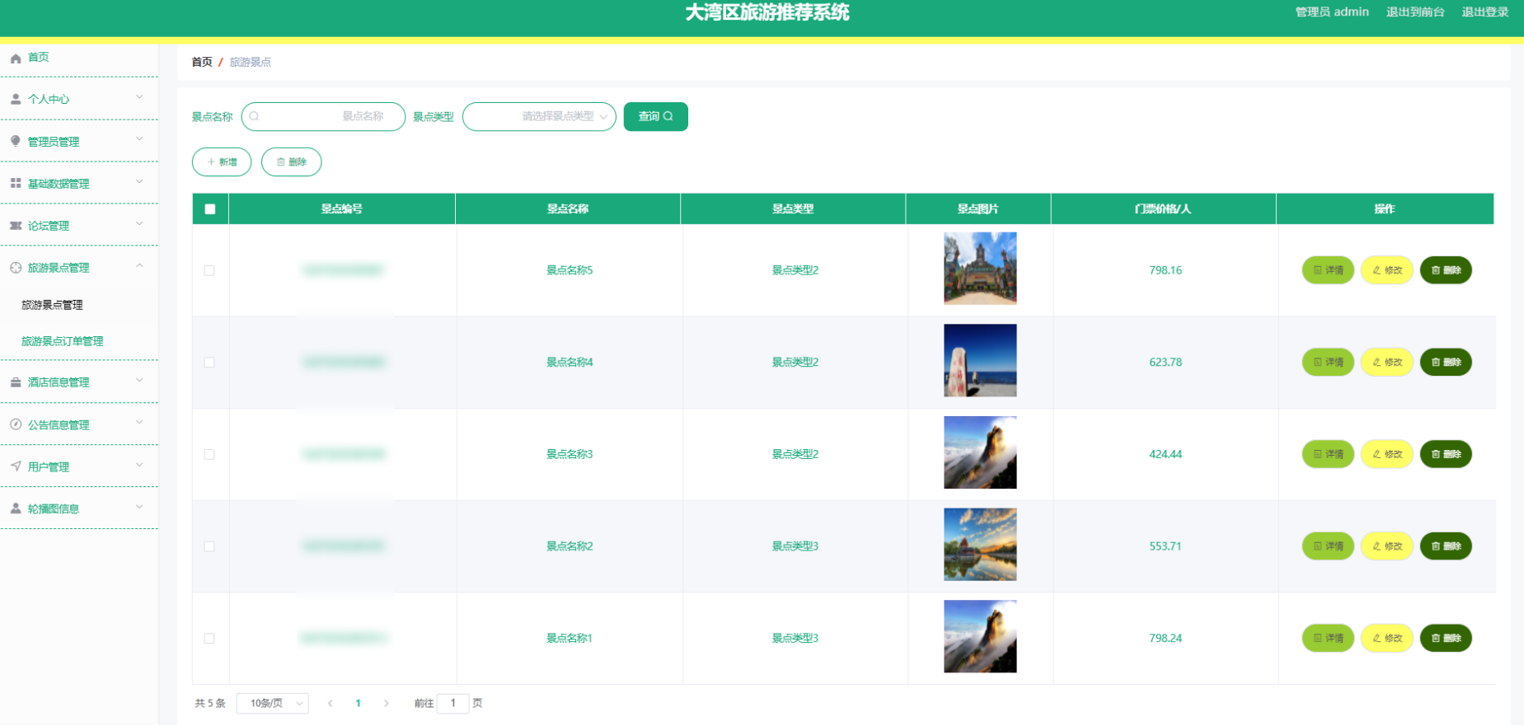Check the box for 景点名称4 row
Image resolution: width=1524 pixels, height=726 pixels.
point(209,363)
